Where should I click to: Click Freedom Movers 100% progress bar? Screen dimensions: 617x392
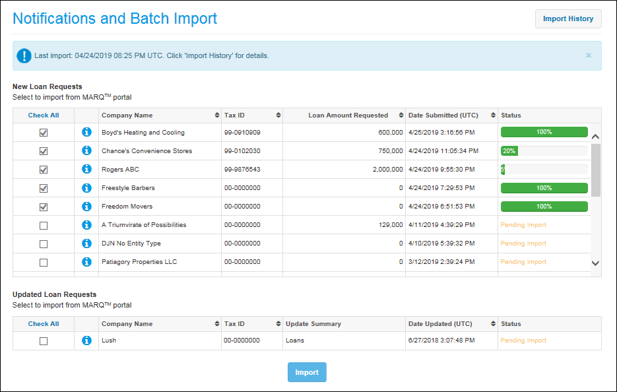point(544,207)
